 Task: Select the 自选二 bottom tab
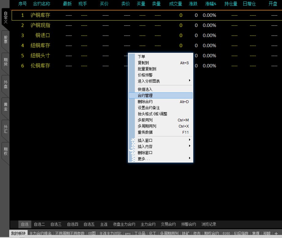[39, 224]
